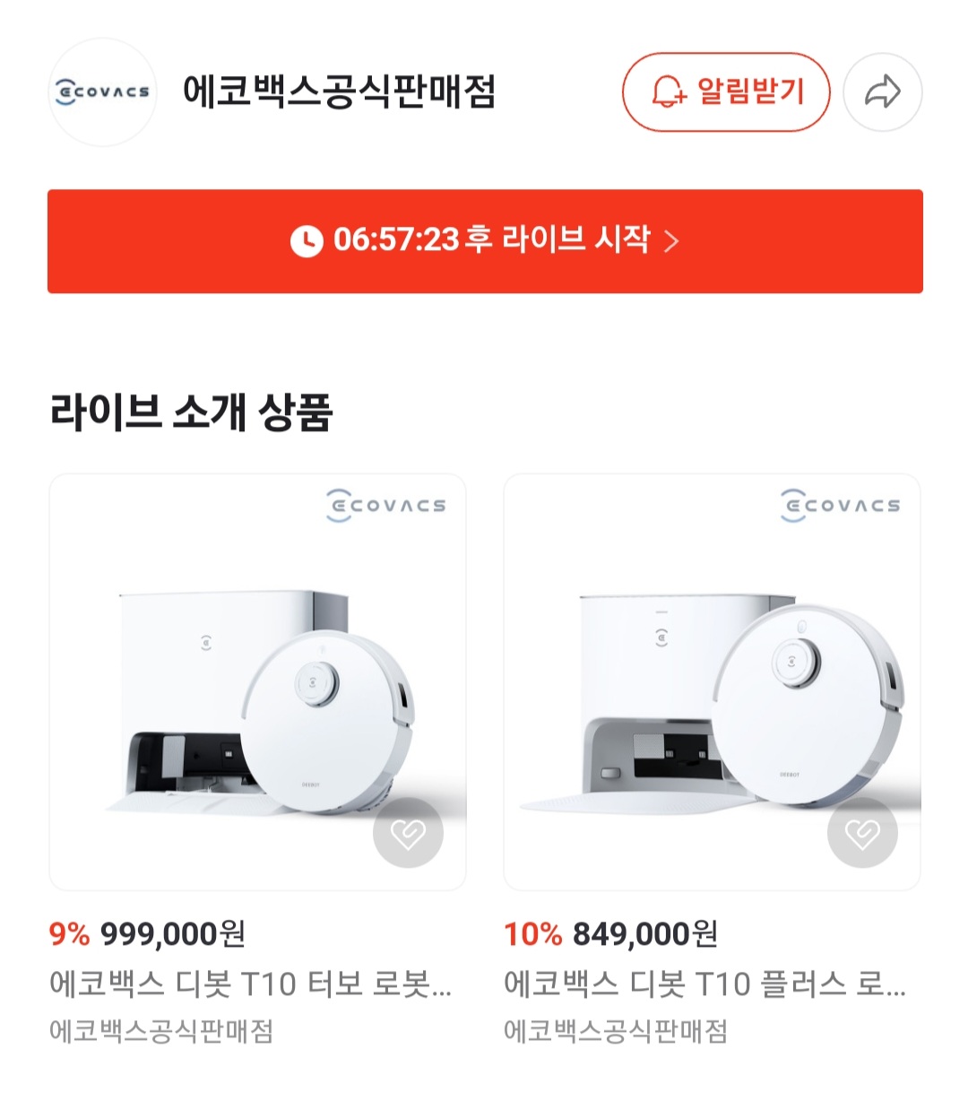Viewport: 968px width, 1101px height.
Task: Open the share arrow button
Action: tap(883, 91)
